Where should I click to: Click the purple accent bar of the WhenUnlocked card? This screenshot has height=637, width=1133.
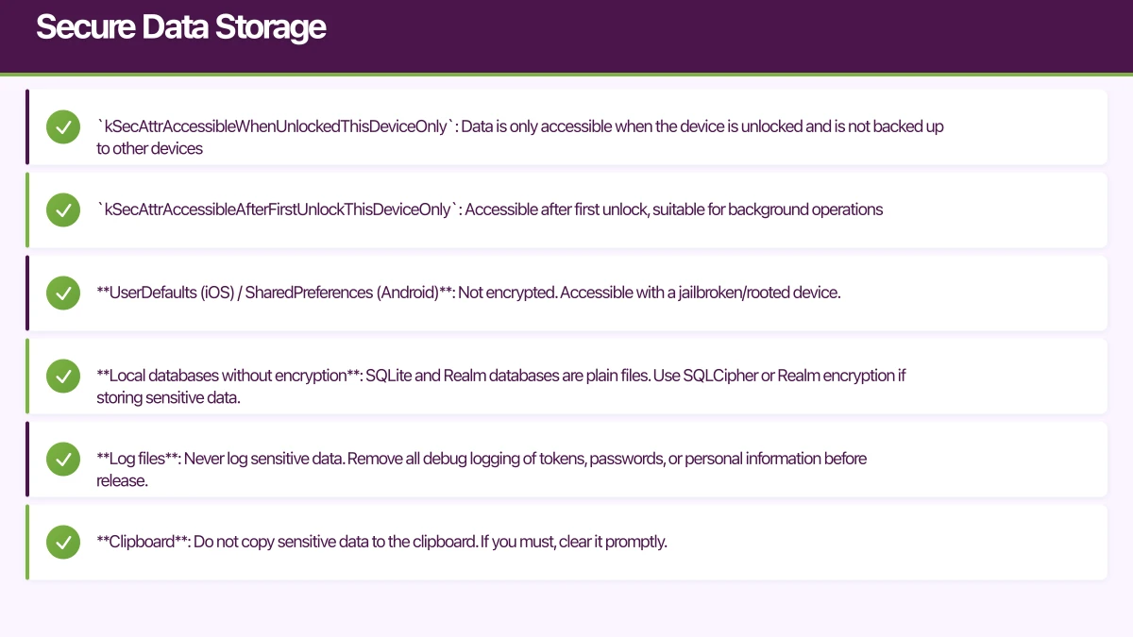coord(27,126)
